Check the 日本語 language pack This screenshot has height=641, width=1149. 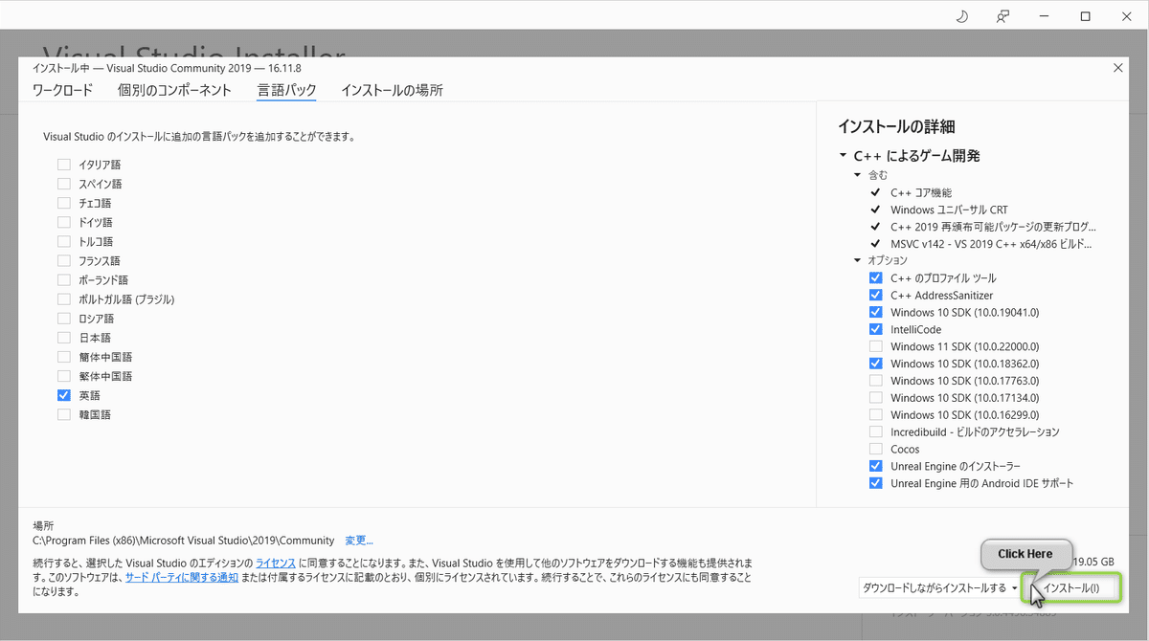coord(64,338)
